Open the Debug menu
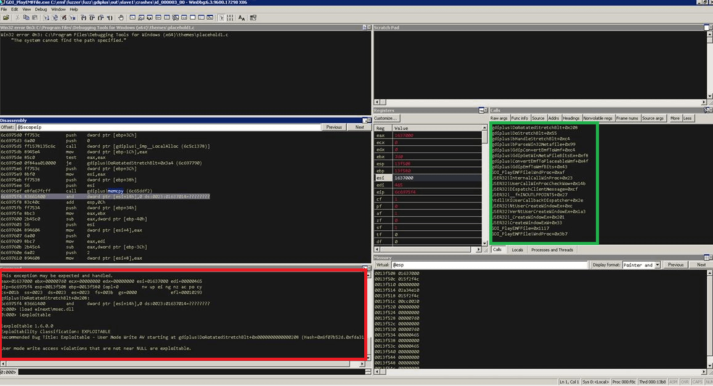Screen dimensions: 713x386 point(41,9)
